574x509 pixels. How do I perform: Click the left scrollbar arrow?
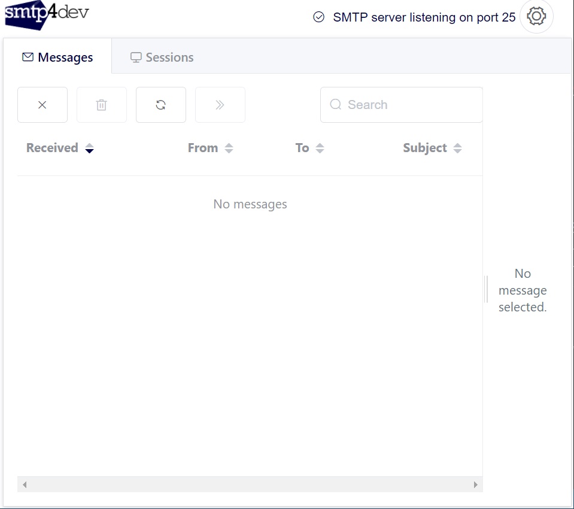tap(25, 484)
